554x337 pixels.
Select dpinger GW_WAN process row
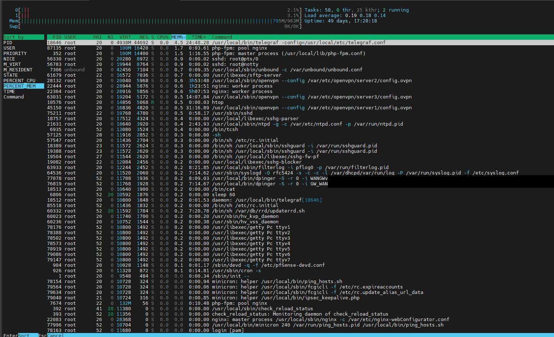click(x=300, y=184)
